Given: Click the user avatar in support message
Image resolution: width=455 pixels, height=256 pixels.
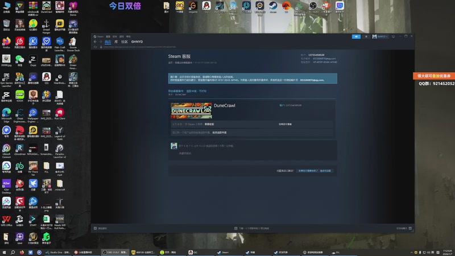Looking at the screenshot, I should [x=174, y=146].
